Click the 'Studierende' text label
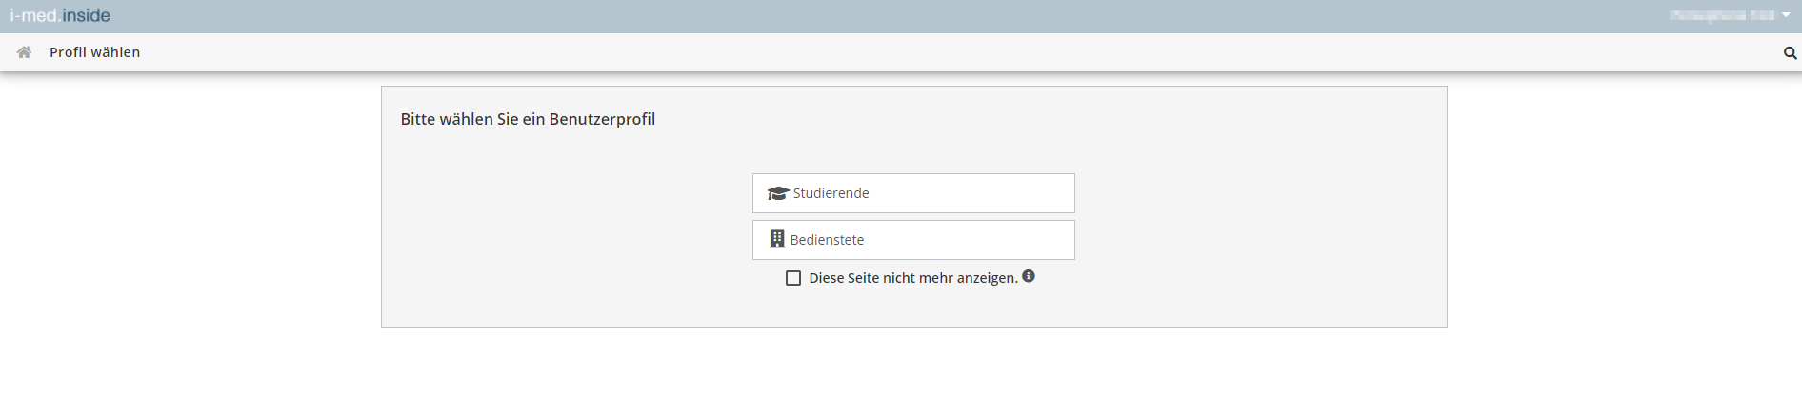The image size is (1802, 415). pyautogui.click(x=831, y=193)
